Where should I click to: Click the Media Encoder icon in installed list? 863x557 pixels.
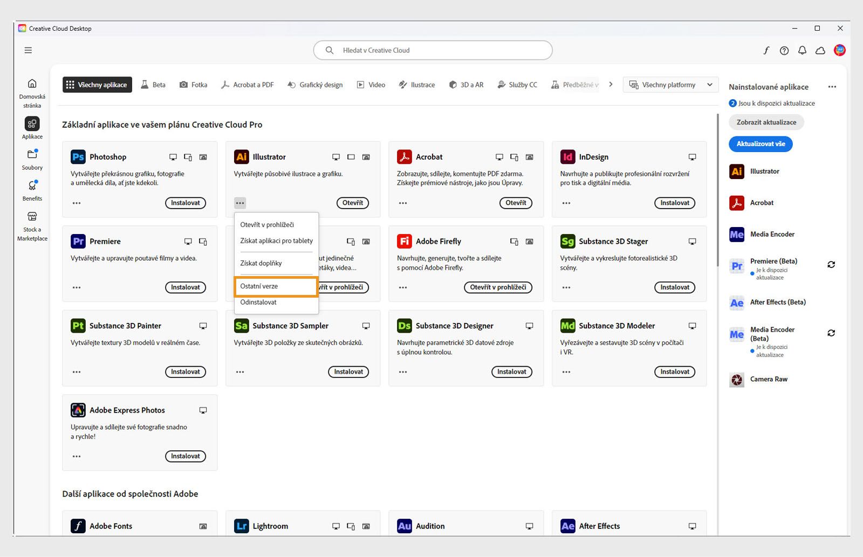[x=737, y=235]
